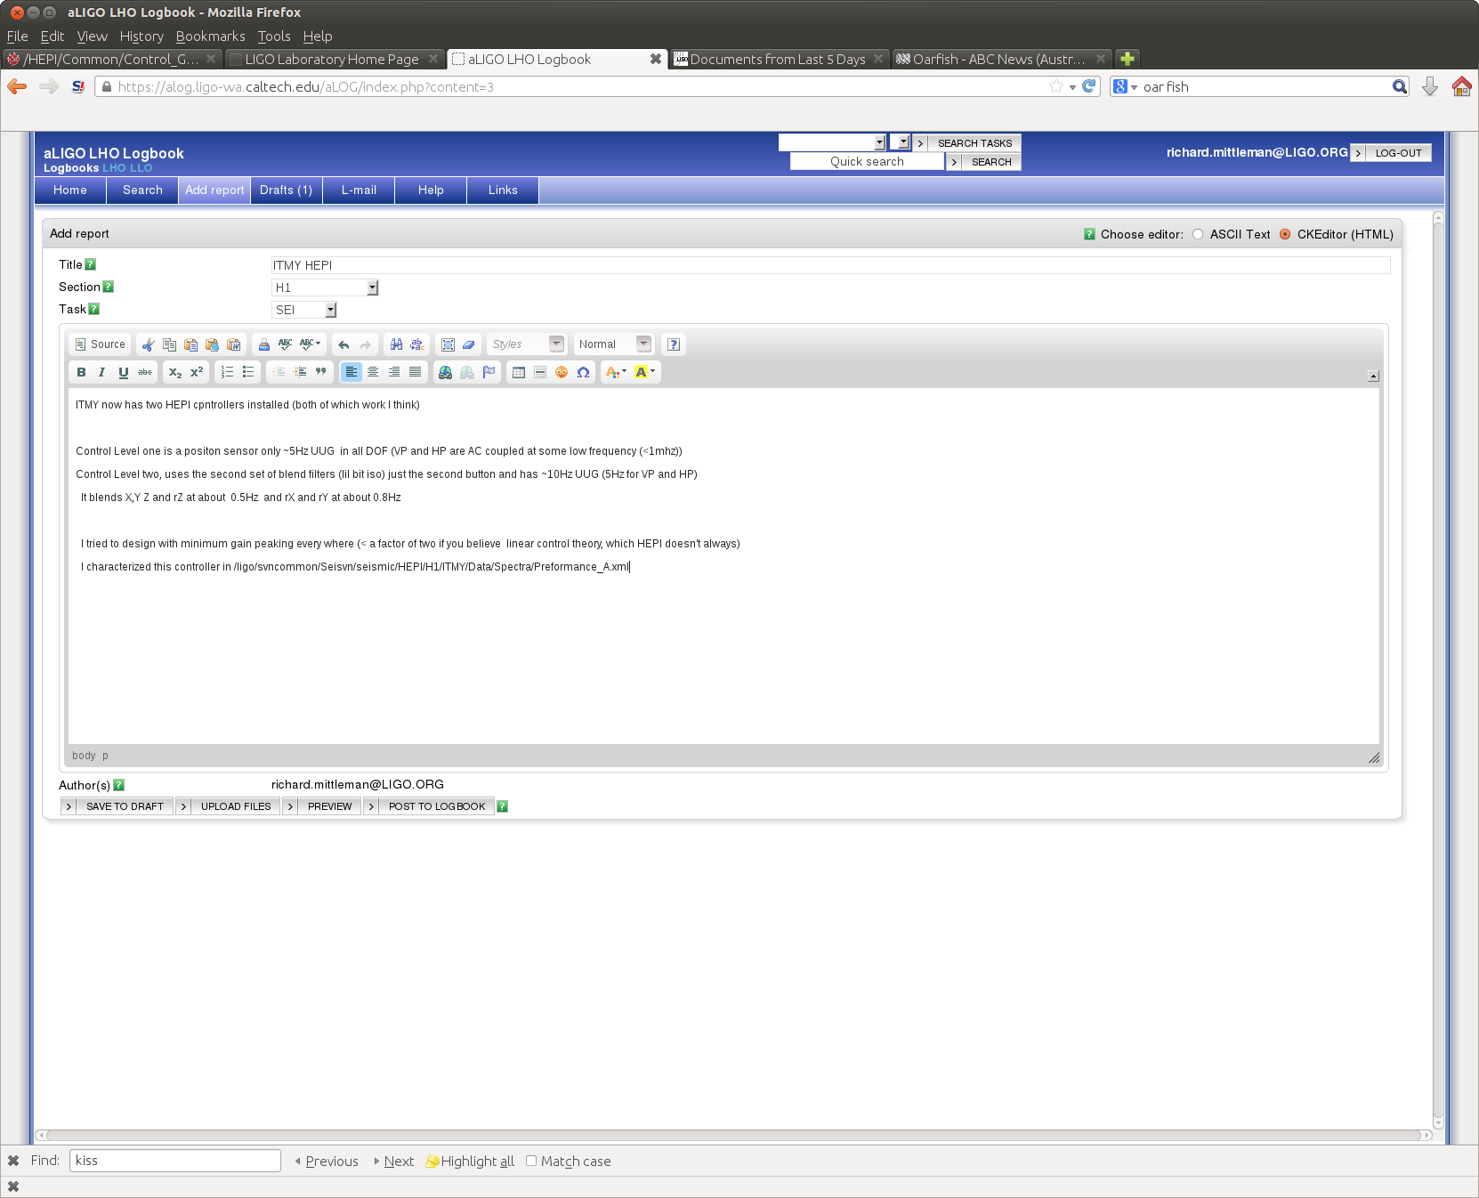The width and height of the screenshot is (1479, 1198).
Task: Apply Subscript formatting
Action: point(175,372)
